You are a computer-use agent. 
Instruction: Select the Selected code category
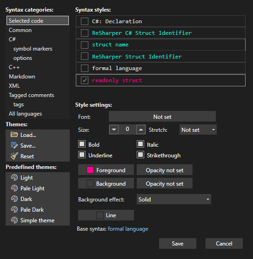(x=38, y=20)
